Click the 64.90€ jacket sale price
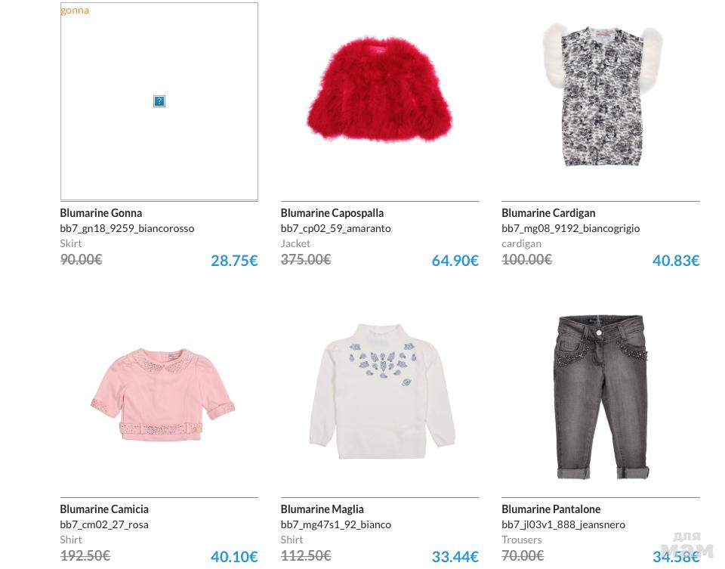This screenshot has height=569, width=725. (455, 261)
